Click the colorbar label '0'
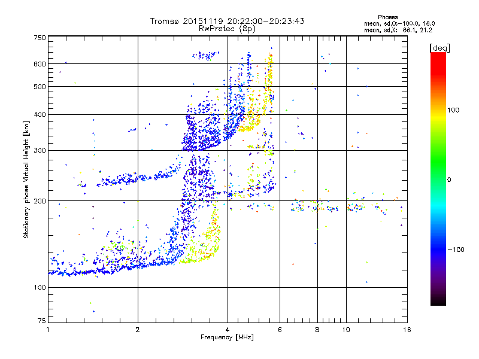 (449, 180)
